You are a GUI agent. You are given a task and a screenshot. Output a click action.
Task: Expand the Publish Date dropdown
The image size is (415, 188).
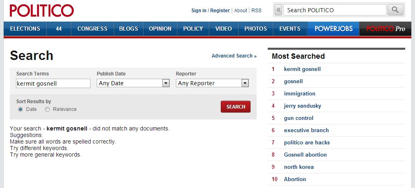pyautogui.click(x=133, y=83)
